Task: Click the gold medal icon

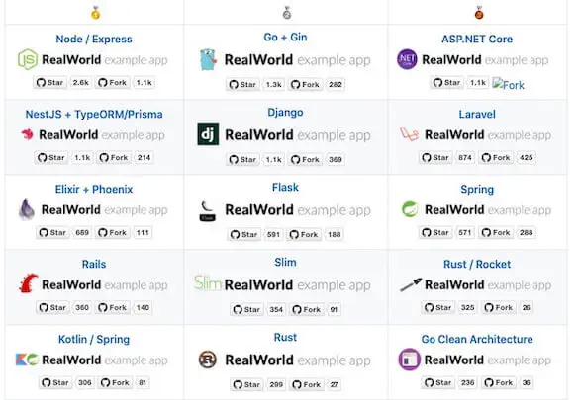Action: click(x=95, y=13)
